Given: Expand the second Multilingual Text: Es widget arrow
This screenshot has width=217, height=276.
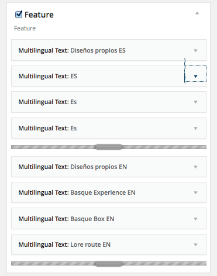Looking at the screenshot, I should click(x=195, y=128).
